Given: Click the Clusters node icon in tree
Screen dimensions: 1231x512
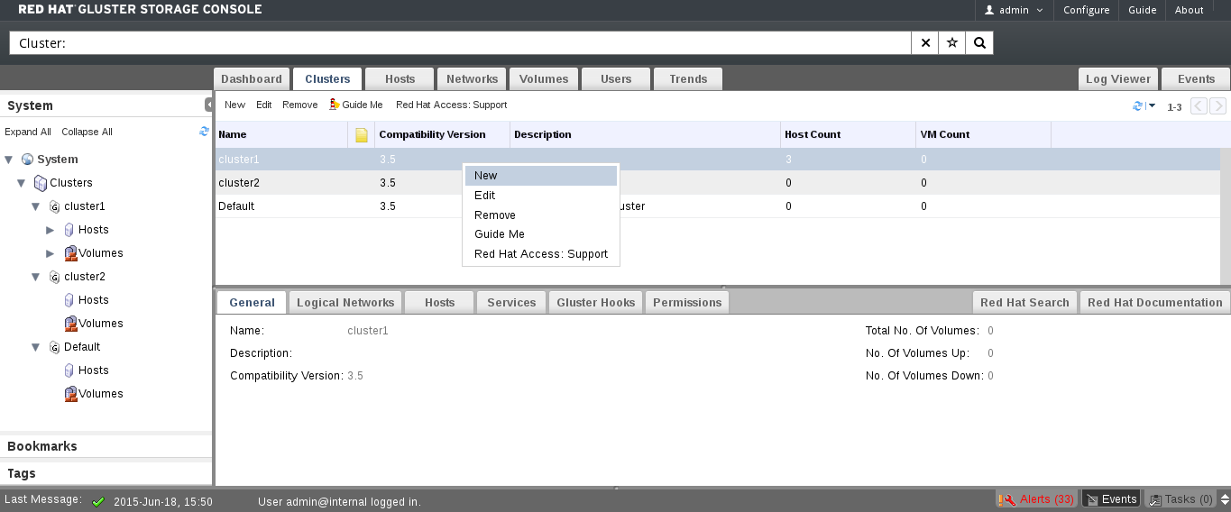Looking at the screenshot, I should 41,183.
